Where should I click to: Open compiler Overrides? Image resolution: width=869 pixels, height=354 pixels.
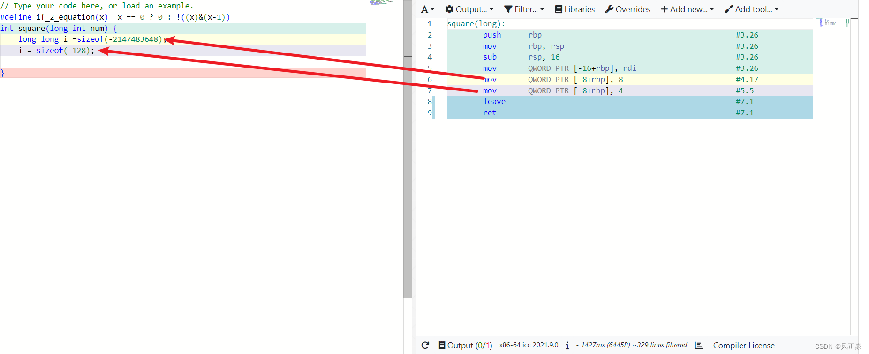coord(628,9)
